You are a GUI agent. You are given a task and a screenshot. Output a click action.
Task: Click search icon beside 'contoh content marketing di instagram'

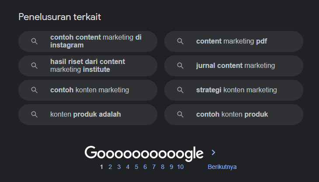pos(34,41)
